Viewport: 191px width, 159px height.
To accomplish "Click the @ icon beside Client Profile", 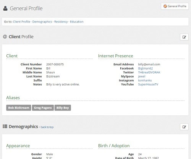I will coord(5,37).
